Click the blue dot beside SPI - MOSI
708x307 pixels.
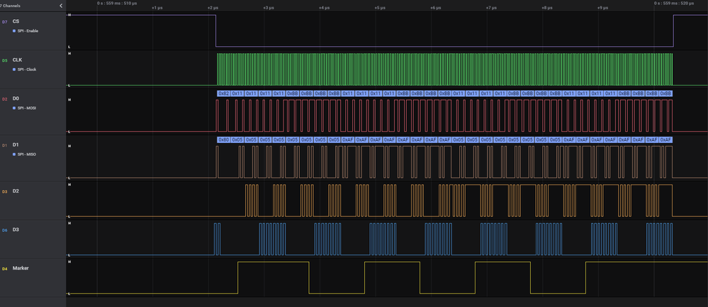click(14, 108)
